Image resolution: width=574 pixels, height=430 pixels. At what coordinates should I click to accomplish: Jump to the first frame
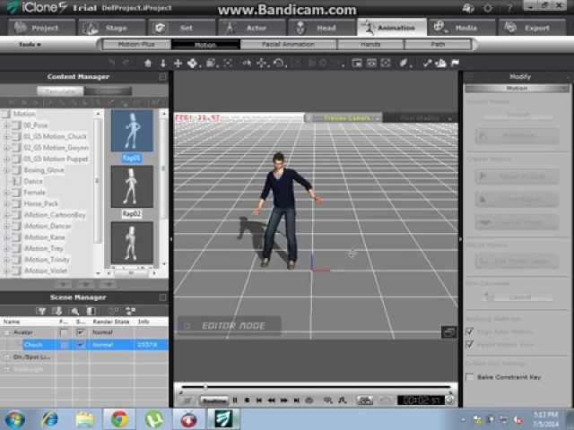click(x=259, y=400)
